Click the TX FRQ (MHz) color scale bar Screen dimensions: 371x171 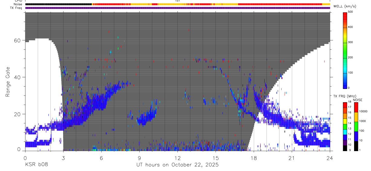point(345,126)
